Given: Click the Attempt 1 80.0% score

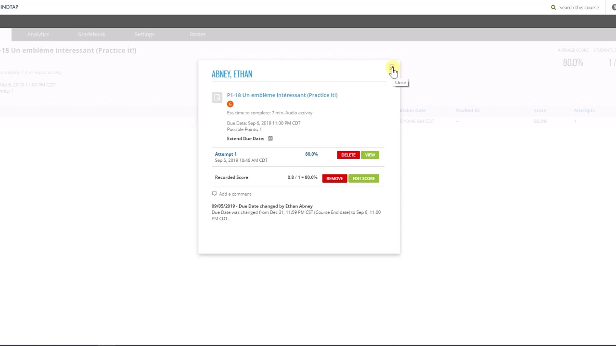Looking at the screenshot, I should tap(311, 154).
